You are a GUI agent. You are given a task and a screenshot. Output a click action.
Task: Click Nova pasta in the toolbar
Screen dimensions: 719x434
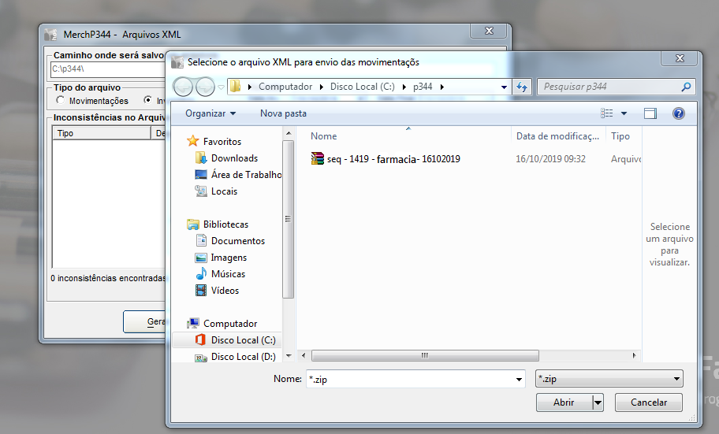click(283, 113)
